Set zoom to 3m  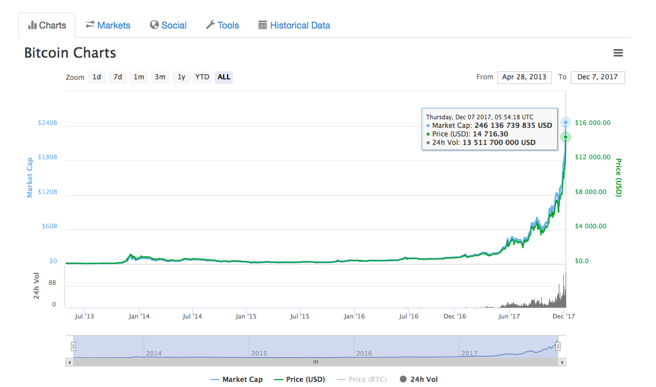[x=160, y=77]
